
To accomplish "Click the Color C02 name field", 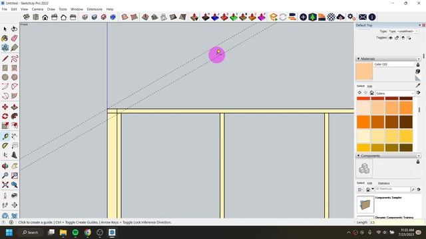I will coord(393,64).
